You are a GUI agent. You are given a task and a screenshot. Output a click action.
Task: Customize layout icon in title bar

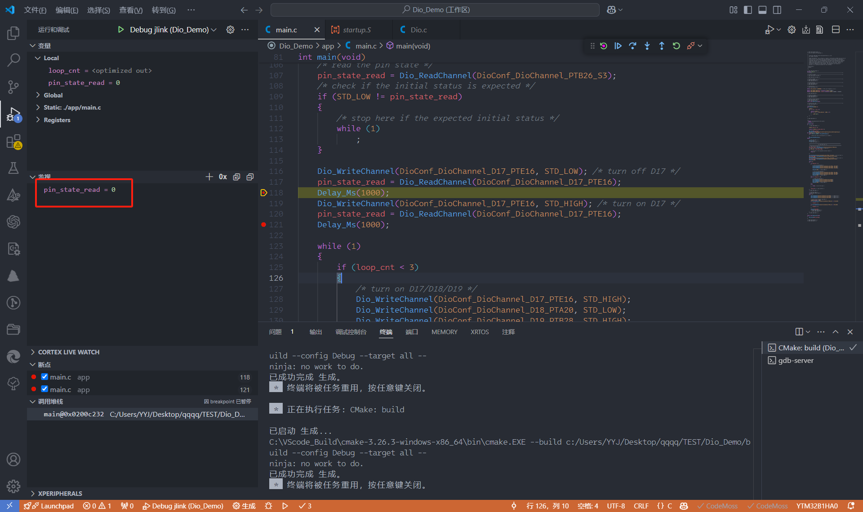(734, 9)
